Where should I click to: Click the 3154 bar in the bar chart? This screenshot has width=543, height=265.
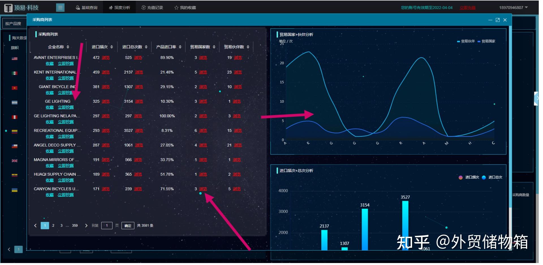365,230
